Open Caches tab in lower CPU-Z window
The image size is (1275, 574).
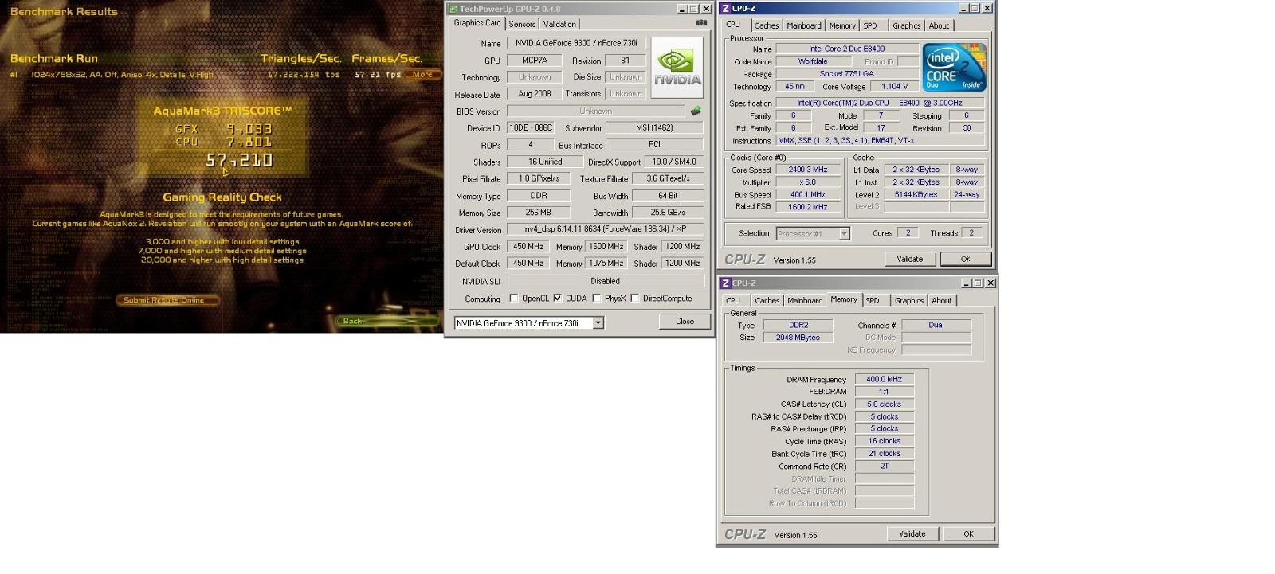[767, 300]
